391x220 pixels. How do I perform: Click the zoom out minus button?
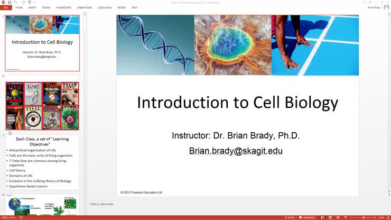(x=351, y=217)
